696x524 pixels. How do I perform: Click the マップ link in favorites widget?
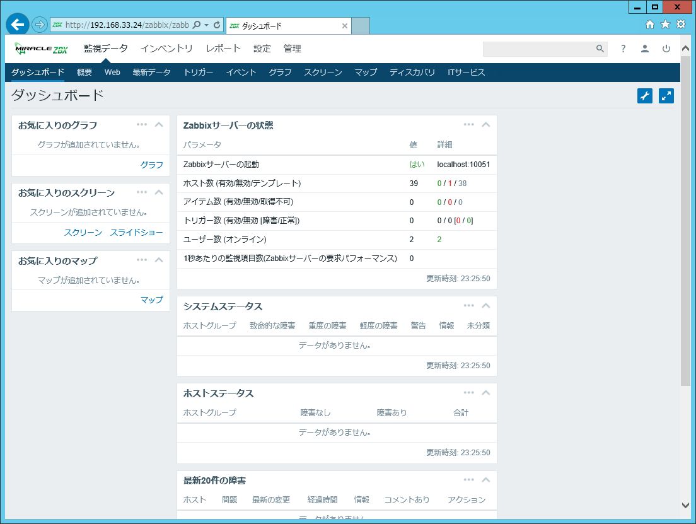point(152,300)
